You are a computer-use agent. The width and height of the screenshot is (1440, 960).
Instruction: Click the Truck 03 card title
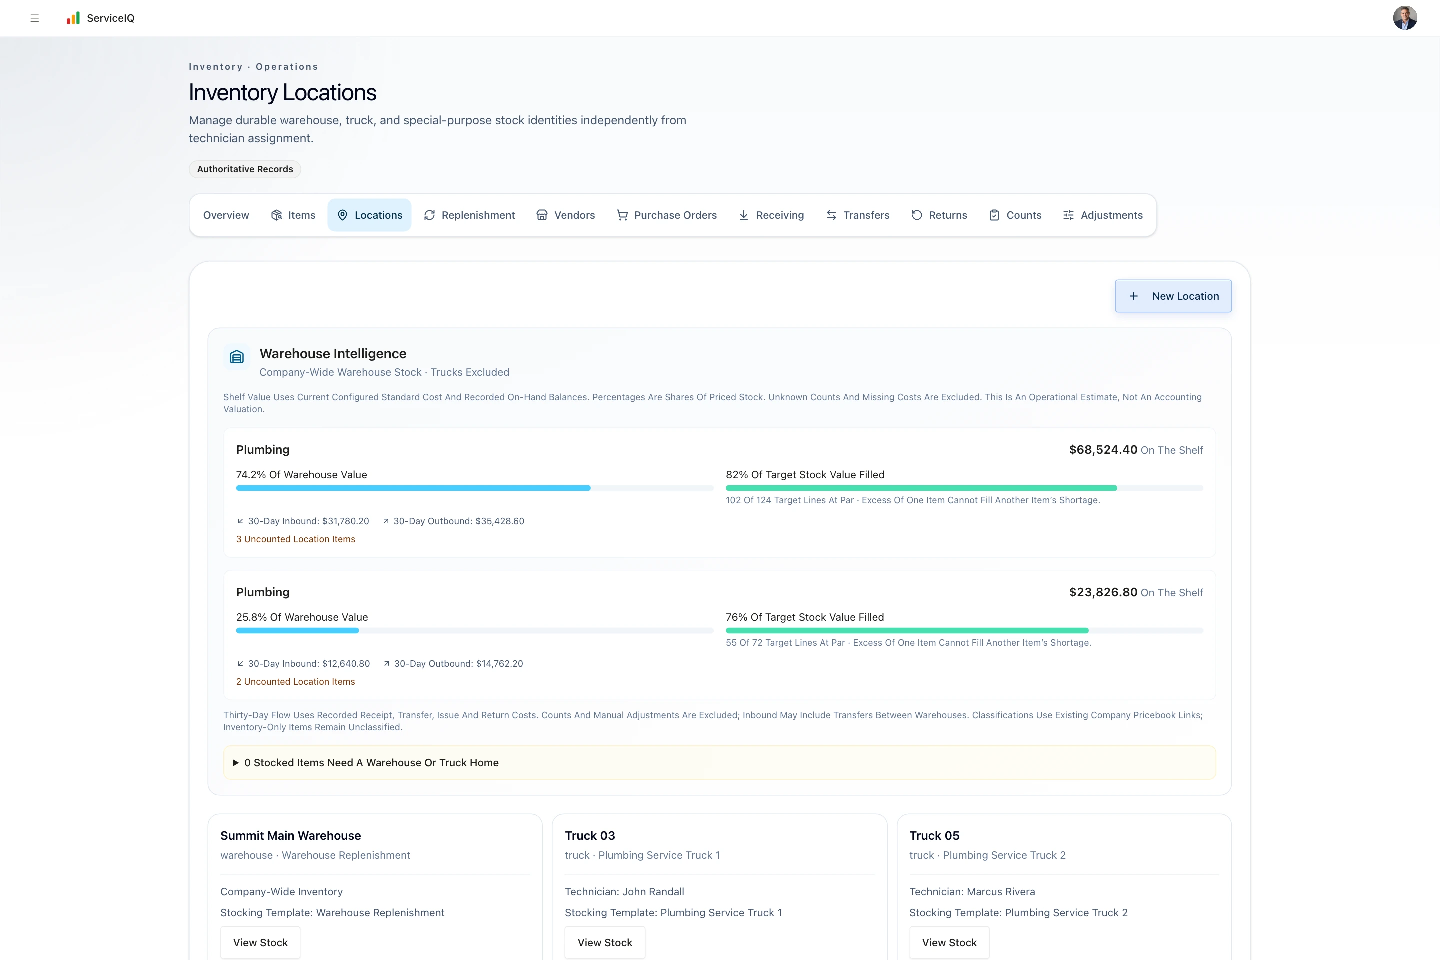click(590, 836)
